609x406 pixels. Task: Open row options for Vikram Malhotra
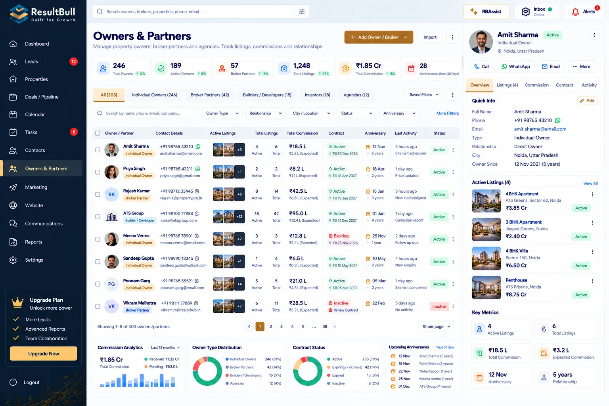tap(453, 306)
